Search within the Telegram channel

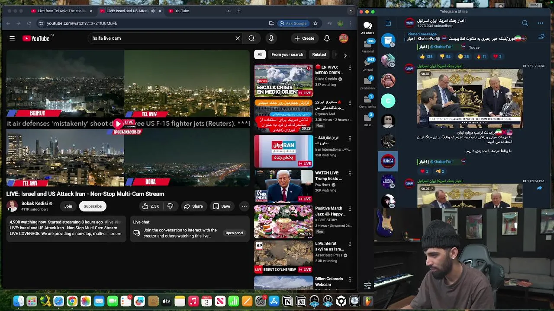pos(525,23)
